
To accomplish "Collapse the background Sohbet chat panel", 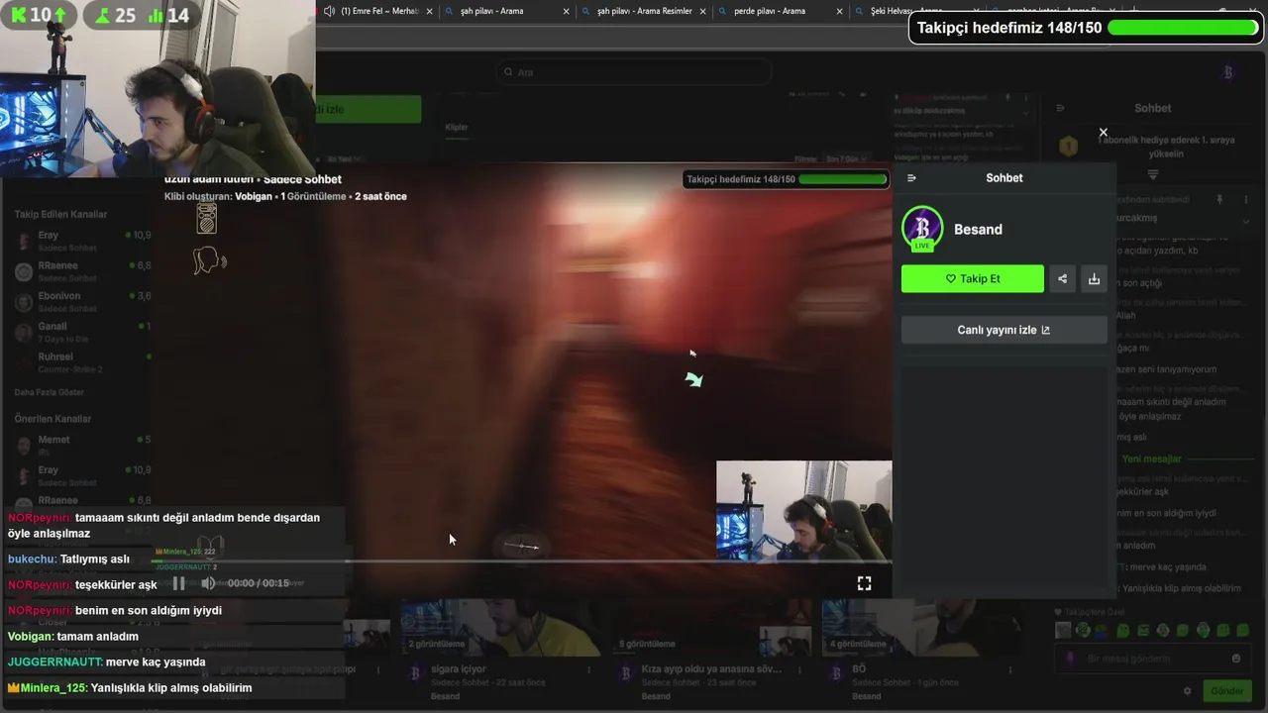I will [1060, 108].
